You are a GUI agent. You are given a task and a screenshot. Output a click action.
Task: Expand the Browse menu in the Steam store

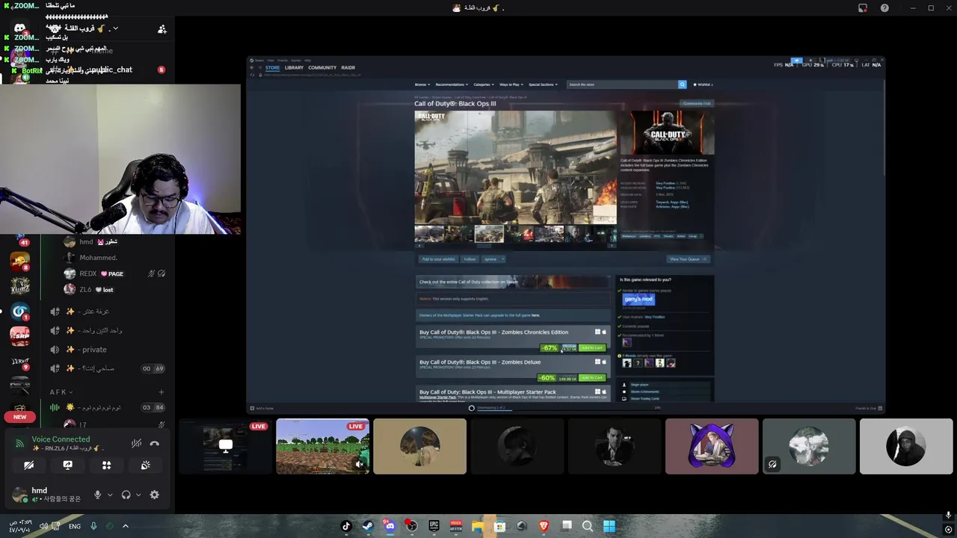point(422,84)
